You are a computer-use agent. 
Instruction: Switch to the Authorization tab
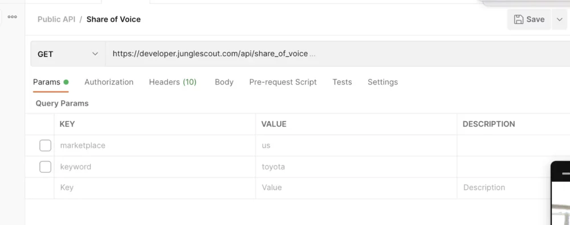pos(109,82)
